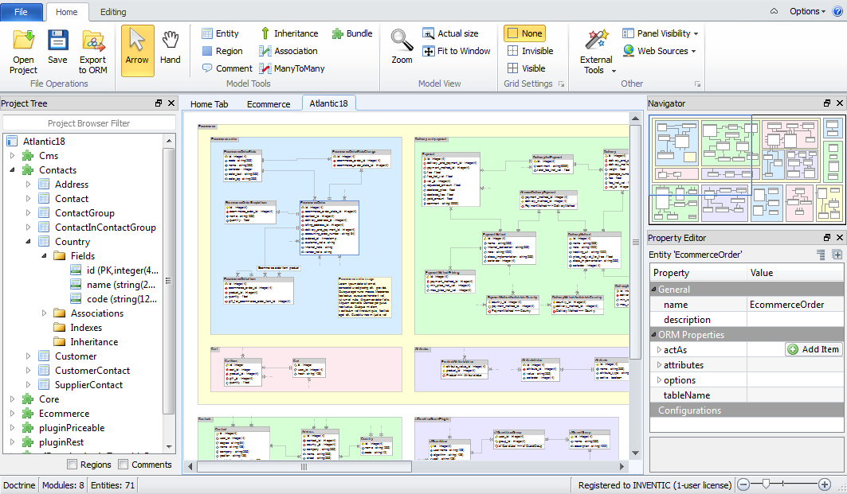Screen dimensions: 847x494
Task: Adjust the zoom slider in status bar
Action: pyautogui.click(x=767, y=484)
